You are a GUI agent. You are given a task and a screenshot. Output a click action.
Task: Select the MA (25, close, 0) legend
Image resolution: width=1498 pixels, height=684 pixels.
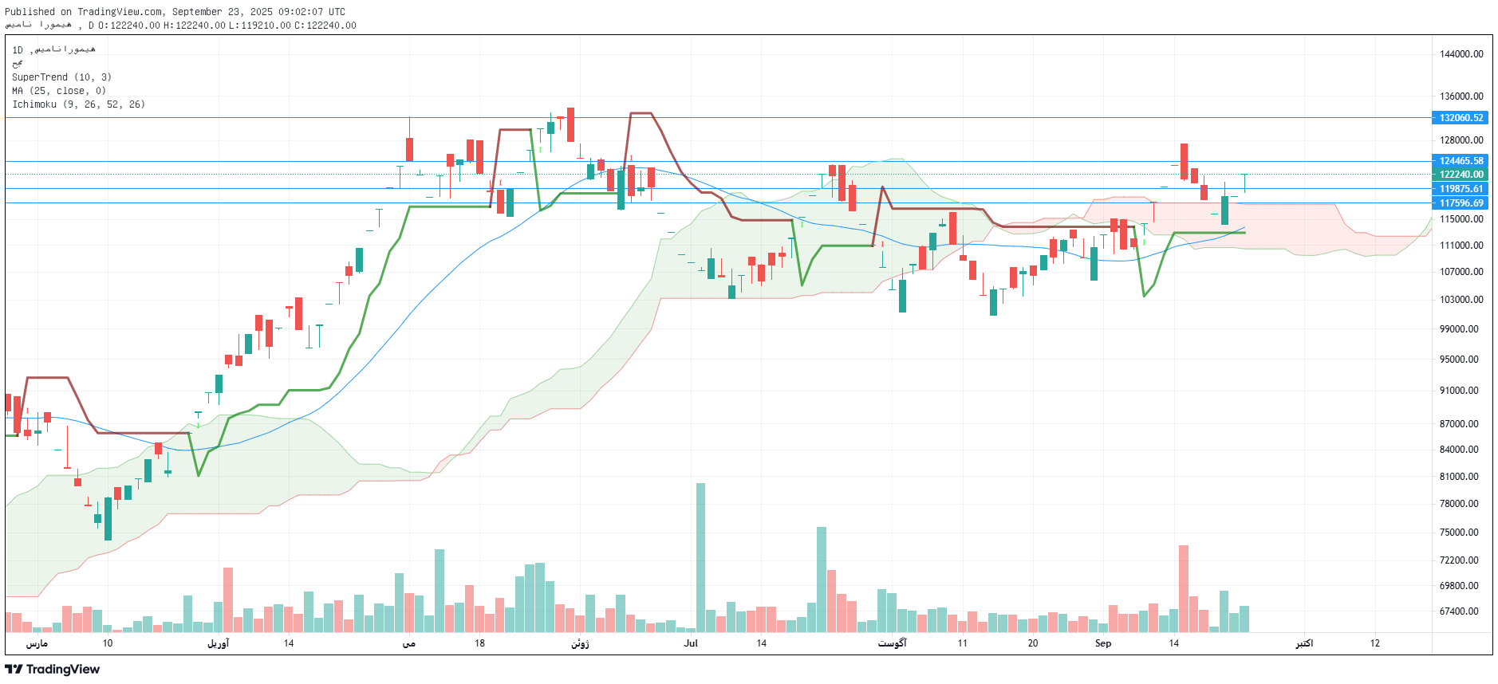[x=59, y=91]
